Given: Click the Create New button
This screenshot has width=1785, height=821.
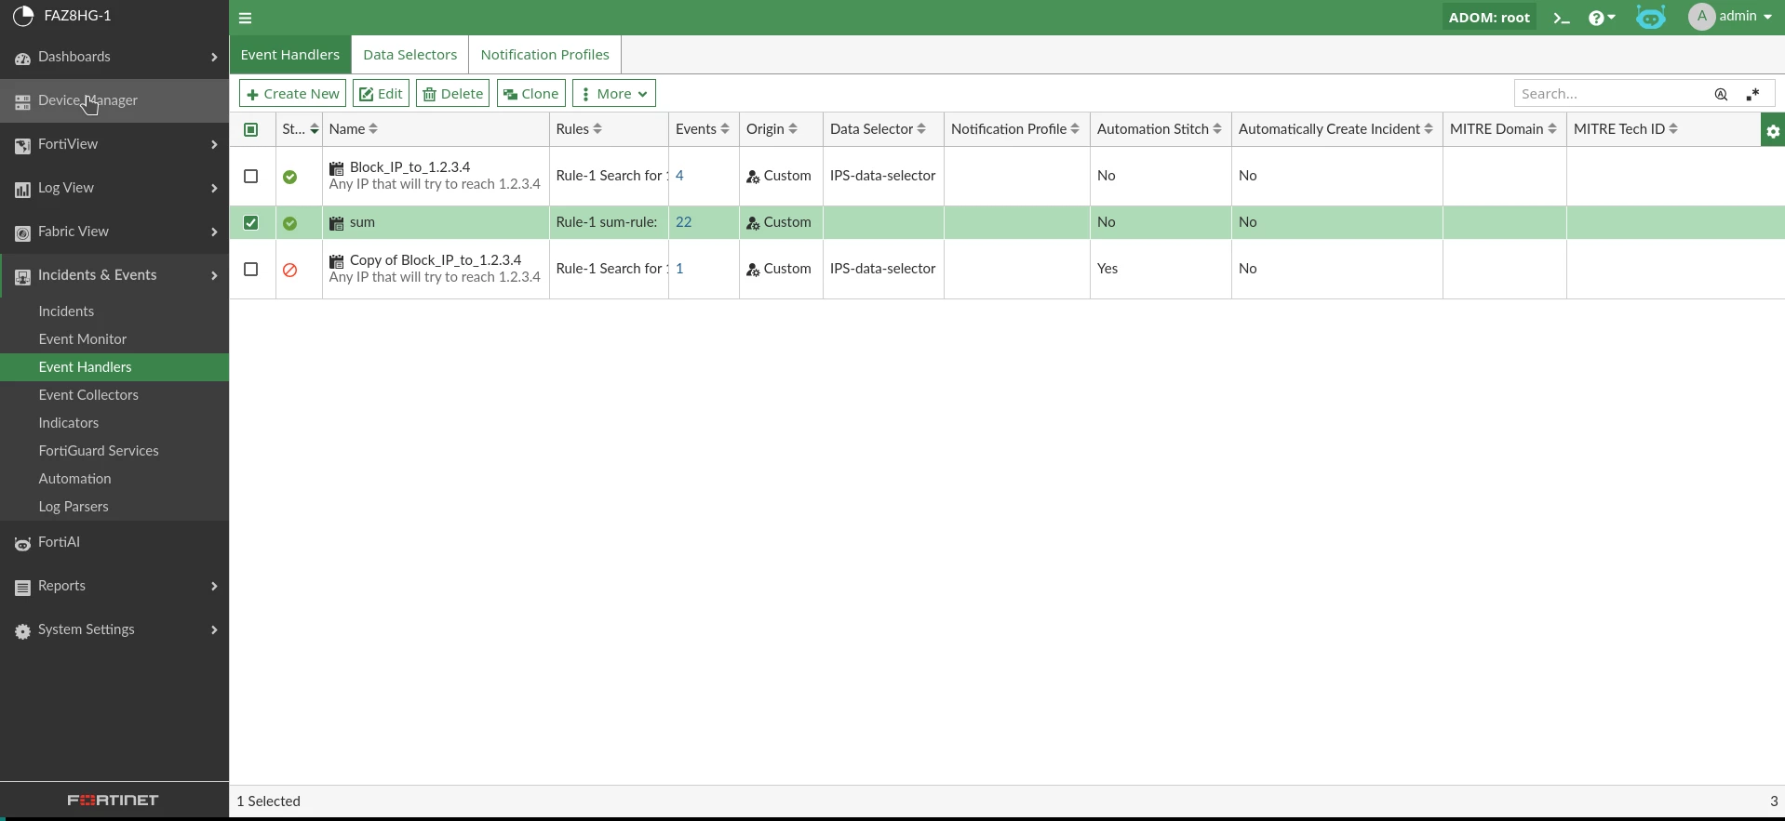Looking at the screenshot, I should click(292, 94).
